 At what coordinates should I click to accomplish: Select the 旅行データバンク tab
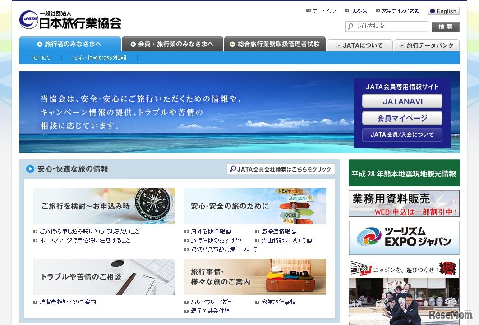[427, 45]
